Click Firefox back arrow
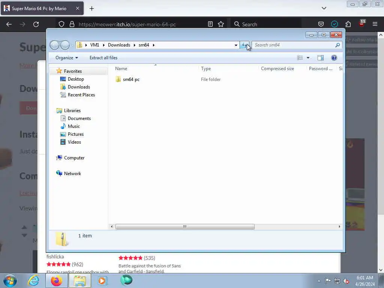Viewport: 384px width, 288px height. click(x=9, y=24)
